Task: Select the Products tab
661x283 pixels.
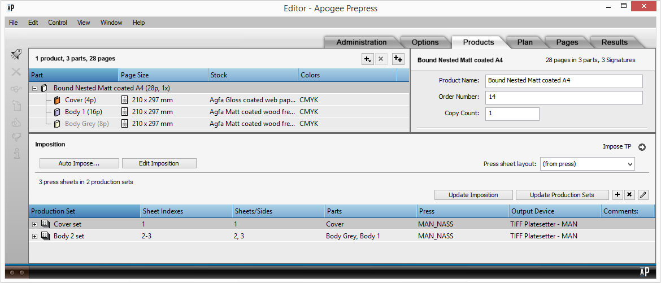Action: pyautogui.click(x=479, y=42)
